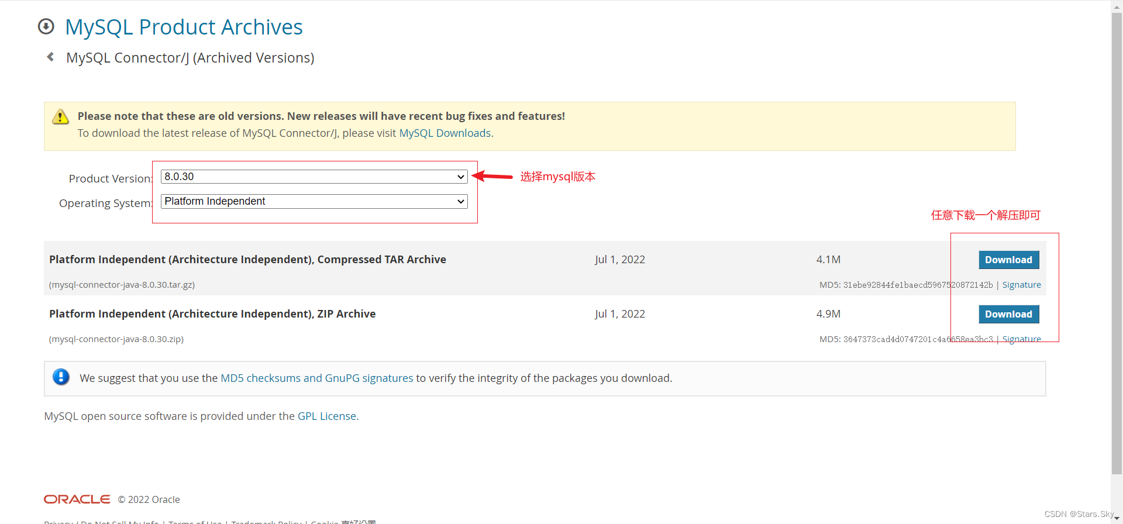
Task: Follow the MySQL Downloads link
Action: tap(445, 133)
